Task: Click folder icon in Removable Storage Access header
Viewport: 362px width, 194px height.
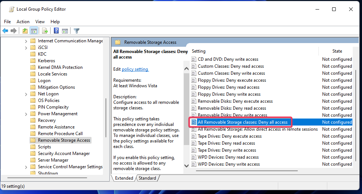Action: 118,42
